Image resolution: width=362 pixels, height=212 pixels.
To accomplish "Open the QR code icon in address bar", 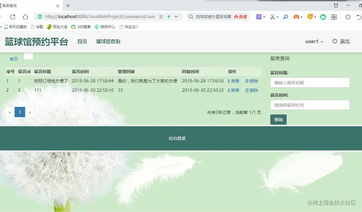I will (161, 17).
